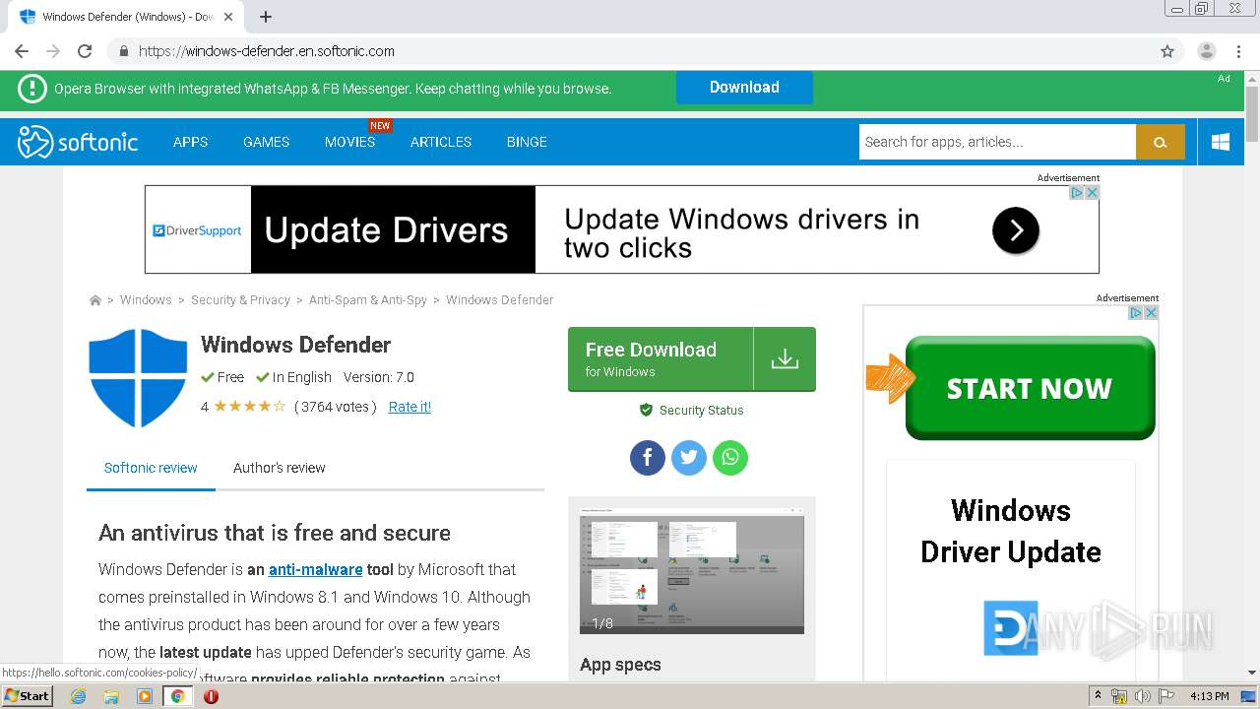This screenshot has height=709, width=1260.
Task: Share on Facebook
Action: [x=648, y=457]
